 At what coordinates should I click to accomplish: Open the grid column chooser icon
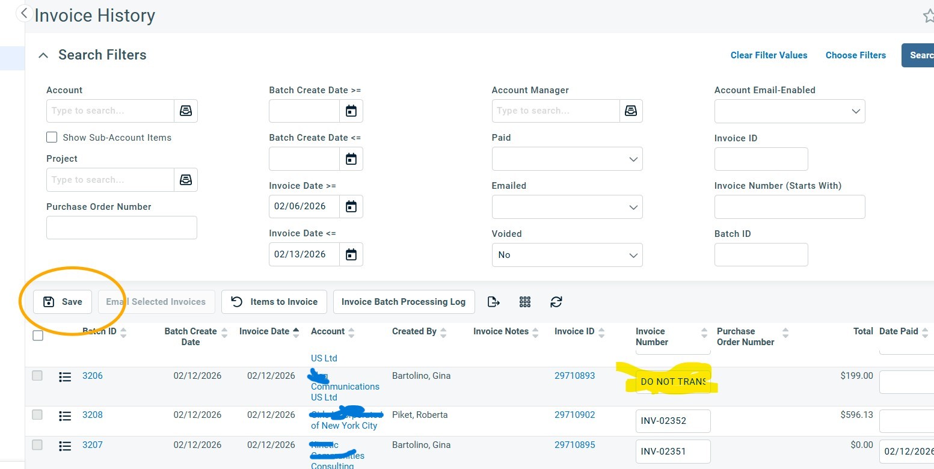(525, 302)
